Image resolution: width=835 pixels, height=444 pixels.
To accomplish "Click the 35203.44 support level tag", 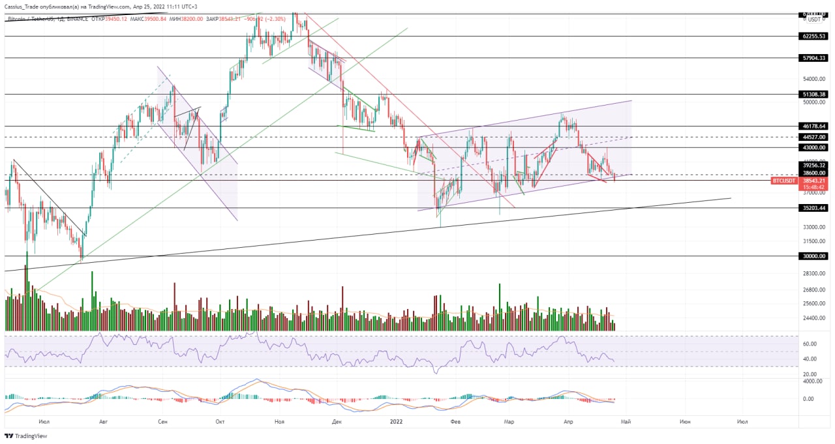I will pos(814,208).
